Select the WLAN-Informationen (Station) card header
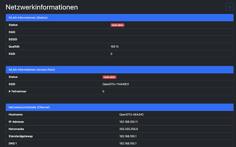The width and height of the screenshot is (236, 147). pyautogui.click(x=28, y=17)
